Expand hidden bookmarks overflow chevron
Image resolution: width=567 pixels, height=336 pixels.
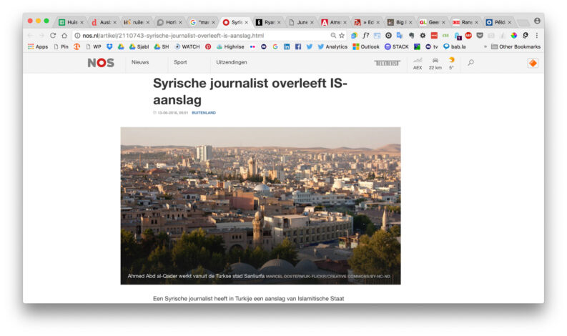(x=485, y=46)
